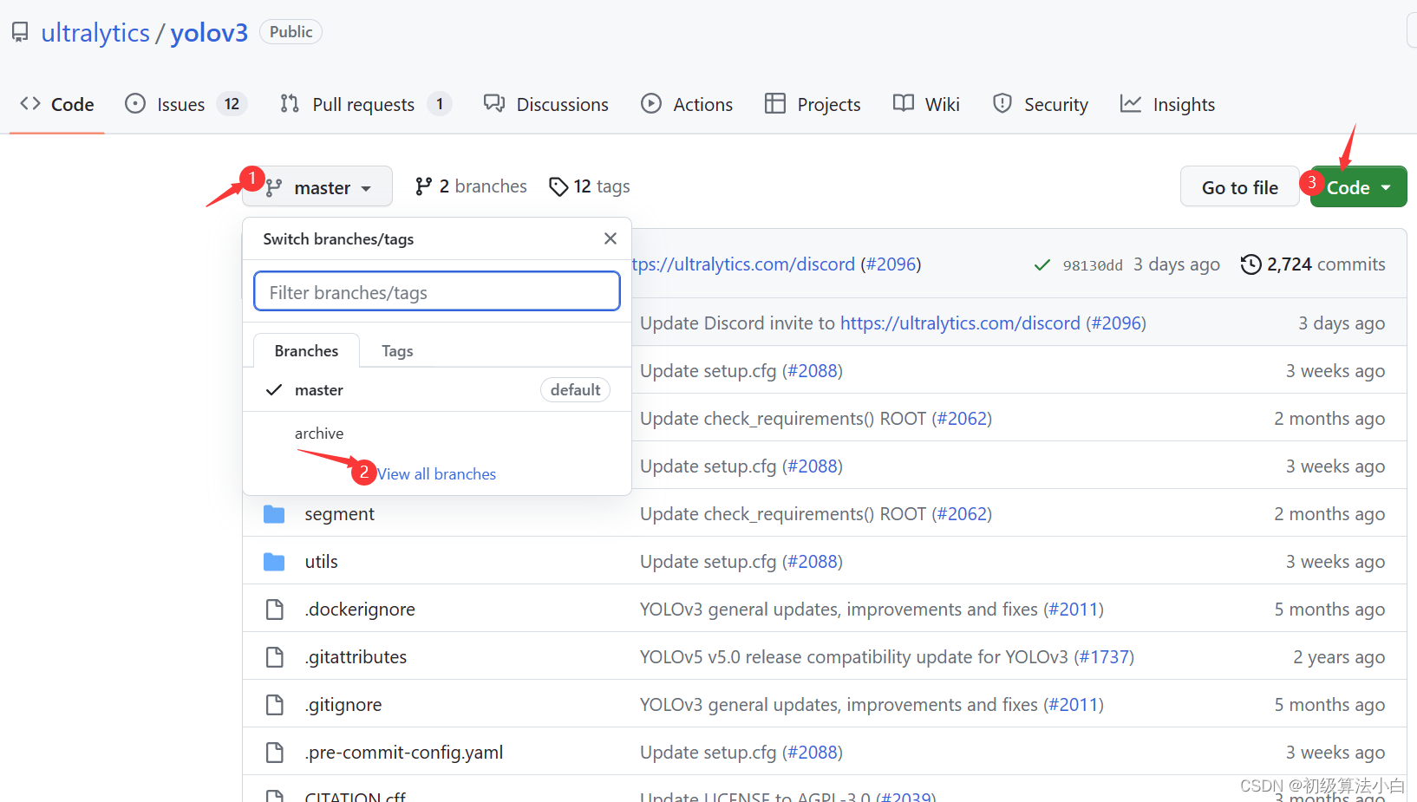Open the utils folder
The width and height of the screenshot is (1417, 802).
(x=321, y=561)
